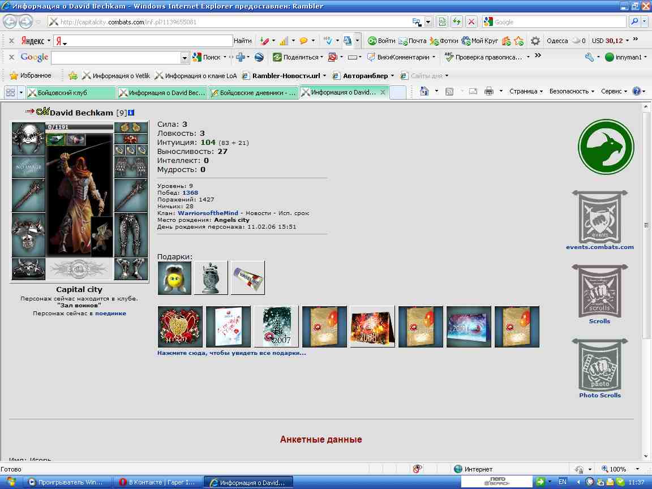Switch to first Информация о David Bec tab
652x489 pixels.
(162, 93)
